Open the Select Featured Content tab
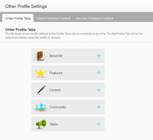153x140 pixels. (54, 18)
